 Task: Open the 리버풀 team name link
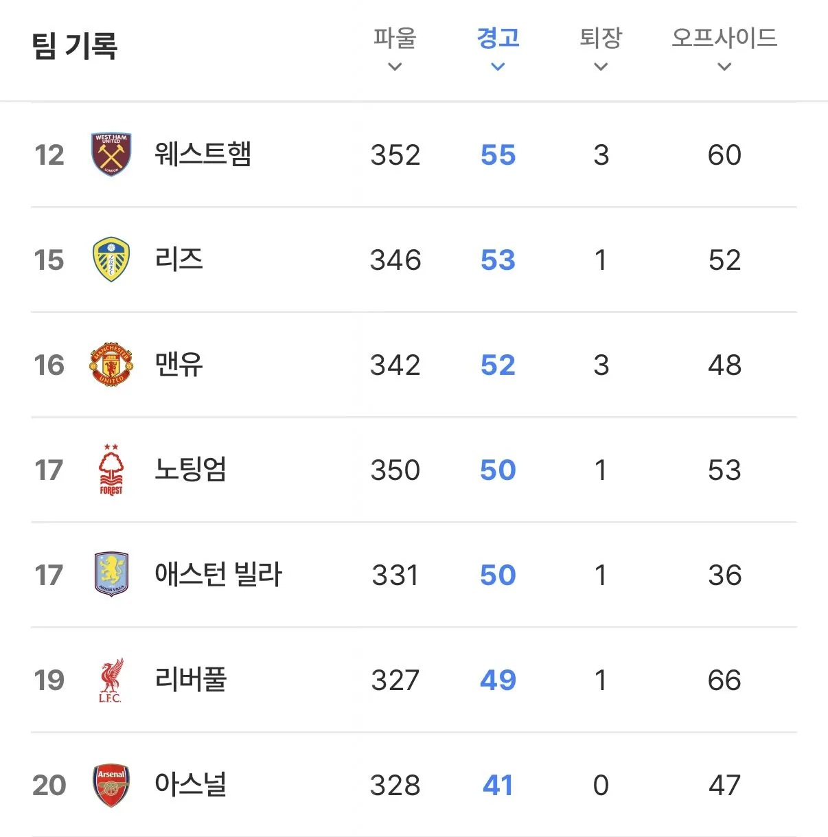coord(191,680)
